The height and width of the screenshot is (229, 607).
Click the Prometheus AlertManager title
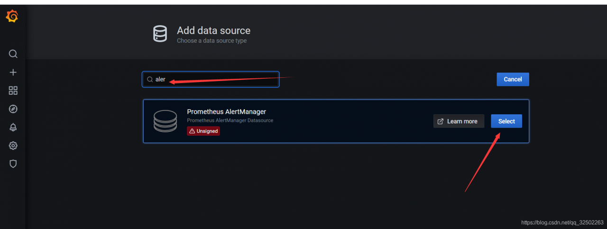pos(227,112)
